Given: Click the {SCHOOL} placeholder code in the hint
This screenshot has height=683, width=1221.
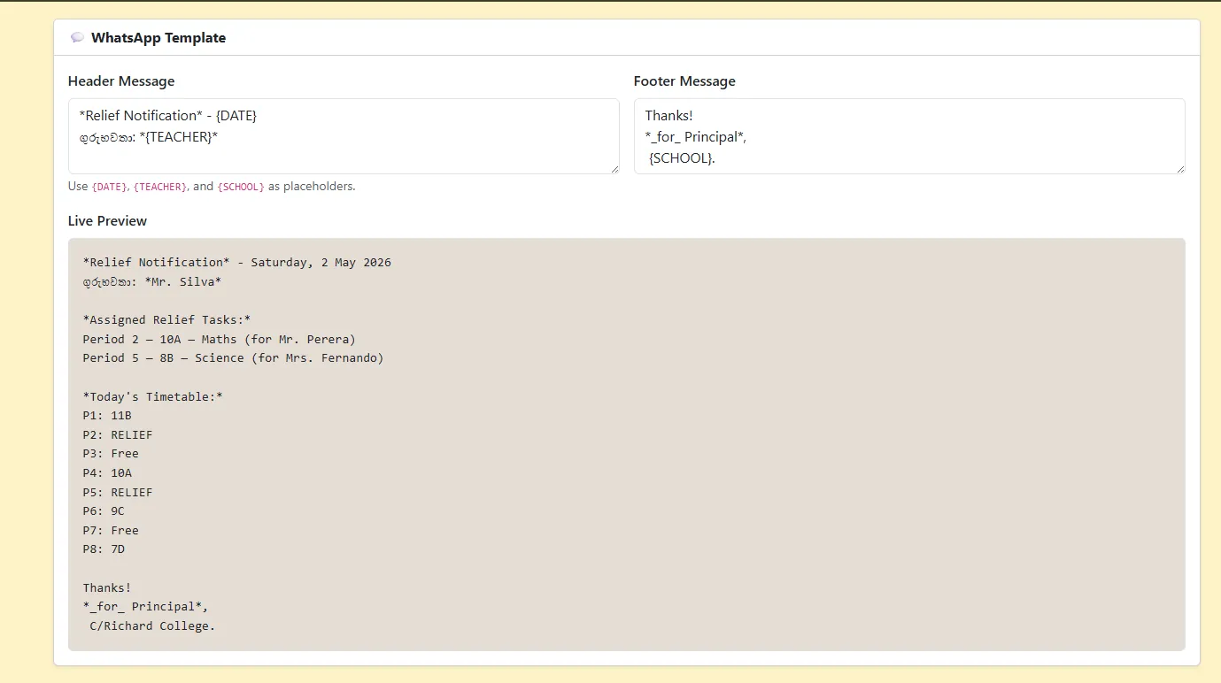Looking at the screenshot, I should tap(241, 187).
